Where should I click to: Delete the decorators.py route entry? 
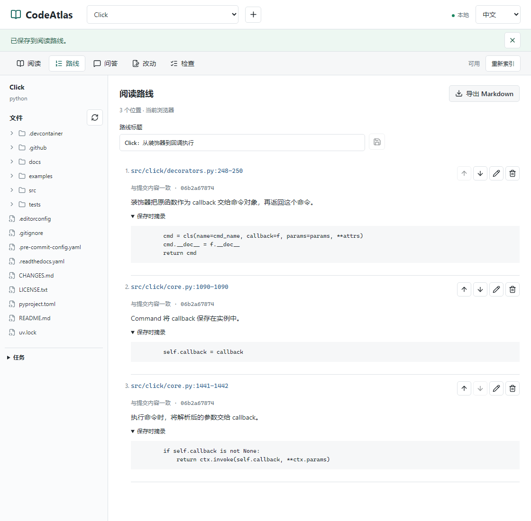[x=513, y=173]
